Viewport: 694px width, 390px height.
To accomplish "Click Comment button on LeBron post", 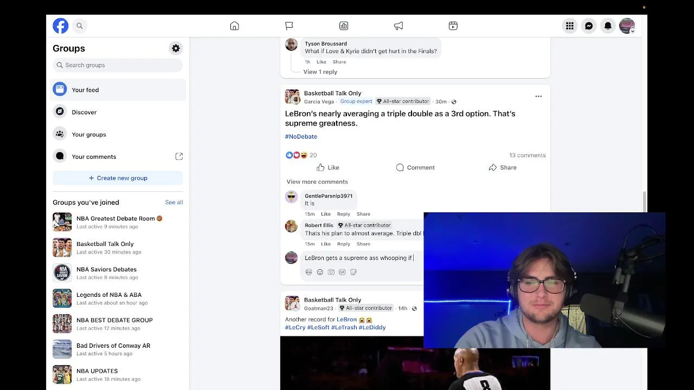I will click(x=415, y=167).
